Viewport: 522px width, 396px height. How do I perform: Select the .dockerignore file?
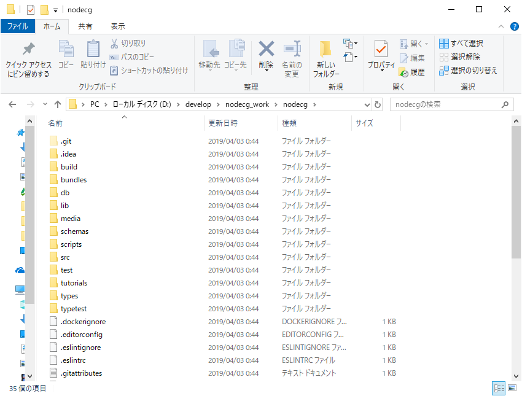[x=83, y=322]
